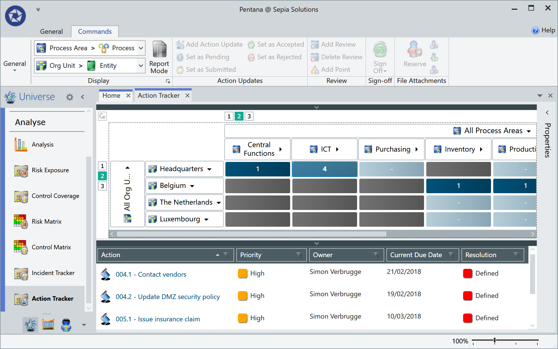
Task: Open the Report Mode tool
Action: pos(159,57)
